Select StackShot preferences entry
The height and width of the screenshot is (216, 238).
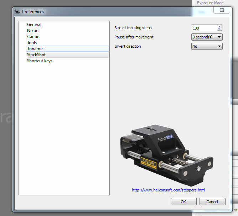pyautogui.click(x=68, y=55)
